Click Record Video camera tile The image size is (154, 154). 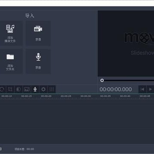click(38, 33)
